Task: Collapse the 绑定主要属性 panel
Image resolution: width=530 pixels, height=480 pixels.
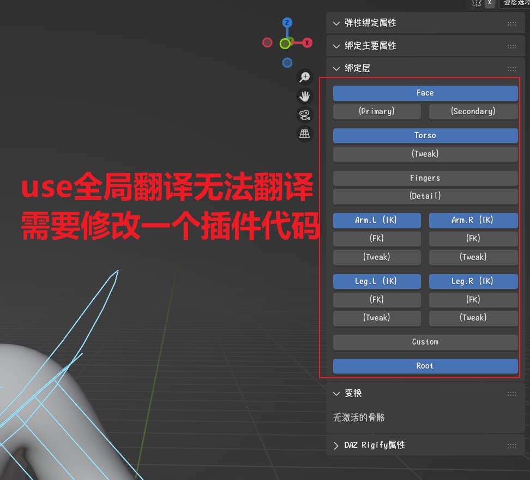Action: [336, 46]
